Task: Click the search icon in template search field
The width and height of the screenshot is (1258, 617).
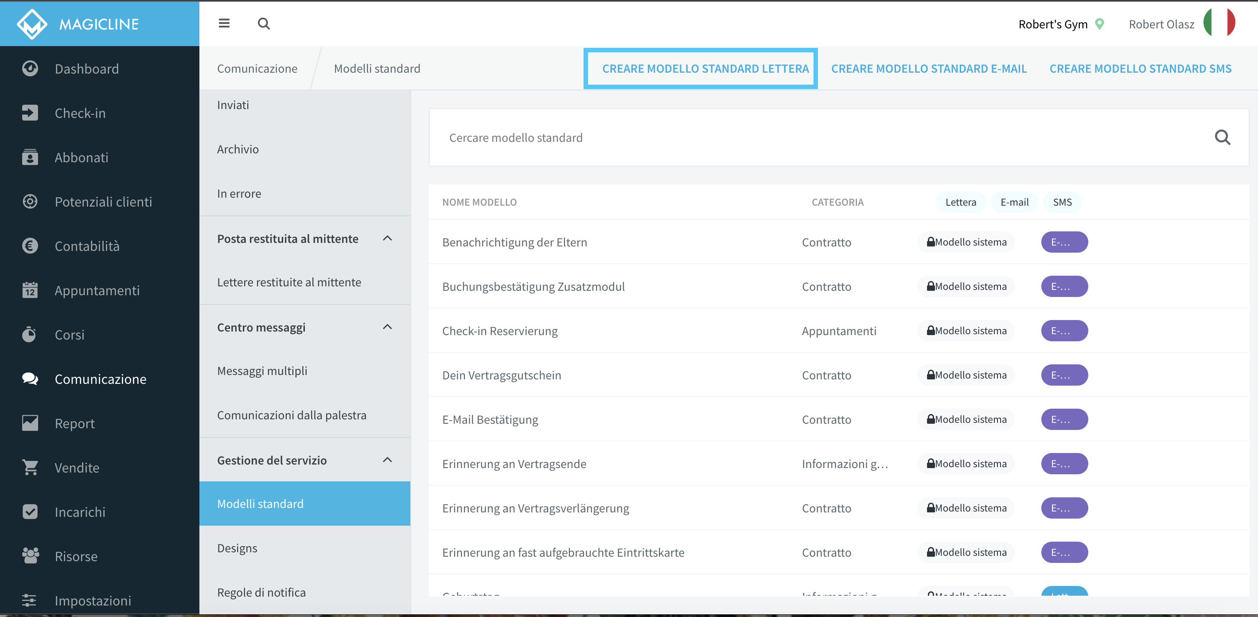Action: pyautogui.click(x=1223, y=138)
